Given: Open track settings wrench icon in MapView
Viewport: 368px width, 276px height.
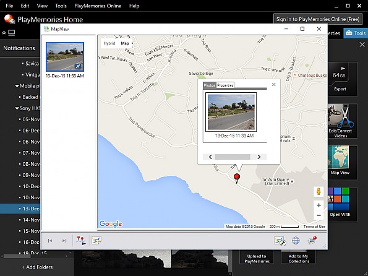Looking at the screenshot, I should click(280, 241).
